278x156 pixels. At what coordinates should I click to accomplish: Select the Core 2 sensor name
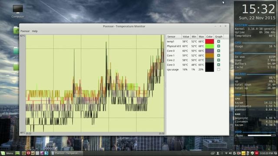171,60
